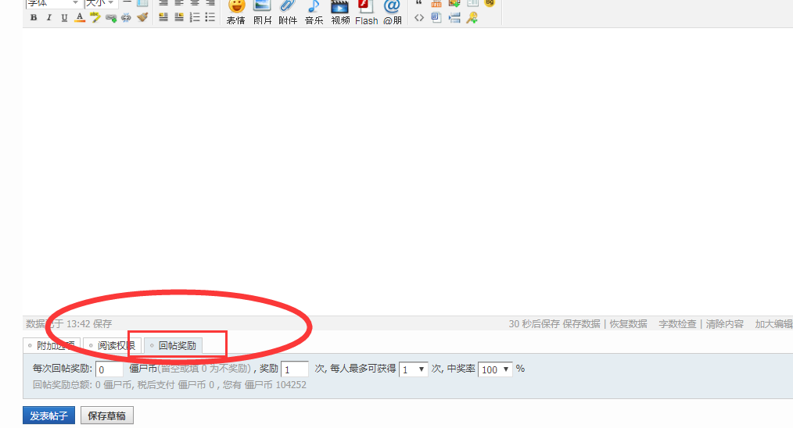This screenshot has height=428, width=793.
Task: Insert music via 音乐
Action: 314,11
